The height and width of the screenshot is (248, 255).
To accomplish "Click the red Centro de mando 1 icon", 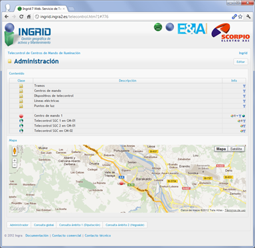I will [x=21, y=116].
